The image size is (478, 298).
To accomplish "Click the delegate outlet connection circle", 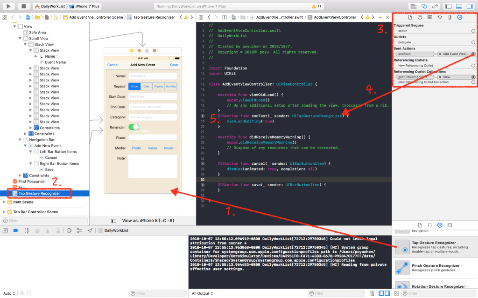I will [473, 42].
